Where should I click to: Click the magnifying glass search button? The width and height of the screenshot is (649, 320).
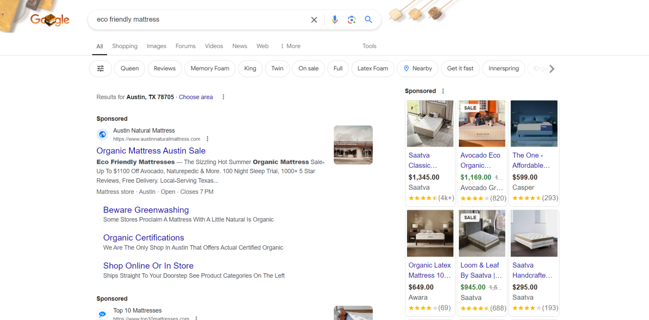click(x=369, y=19)
